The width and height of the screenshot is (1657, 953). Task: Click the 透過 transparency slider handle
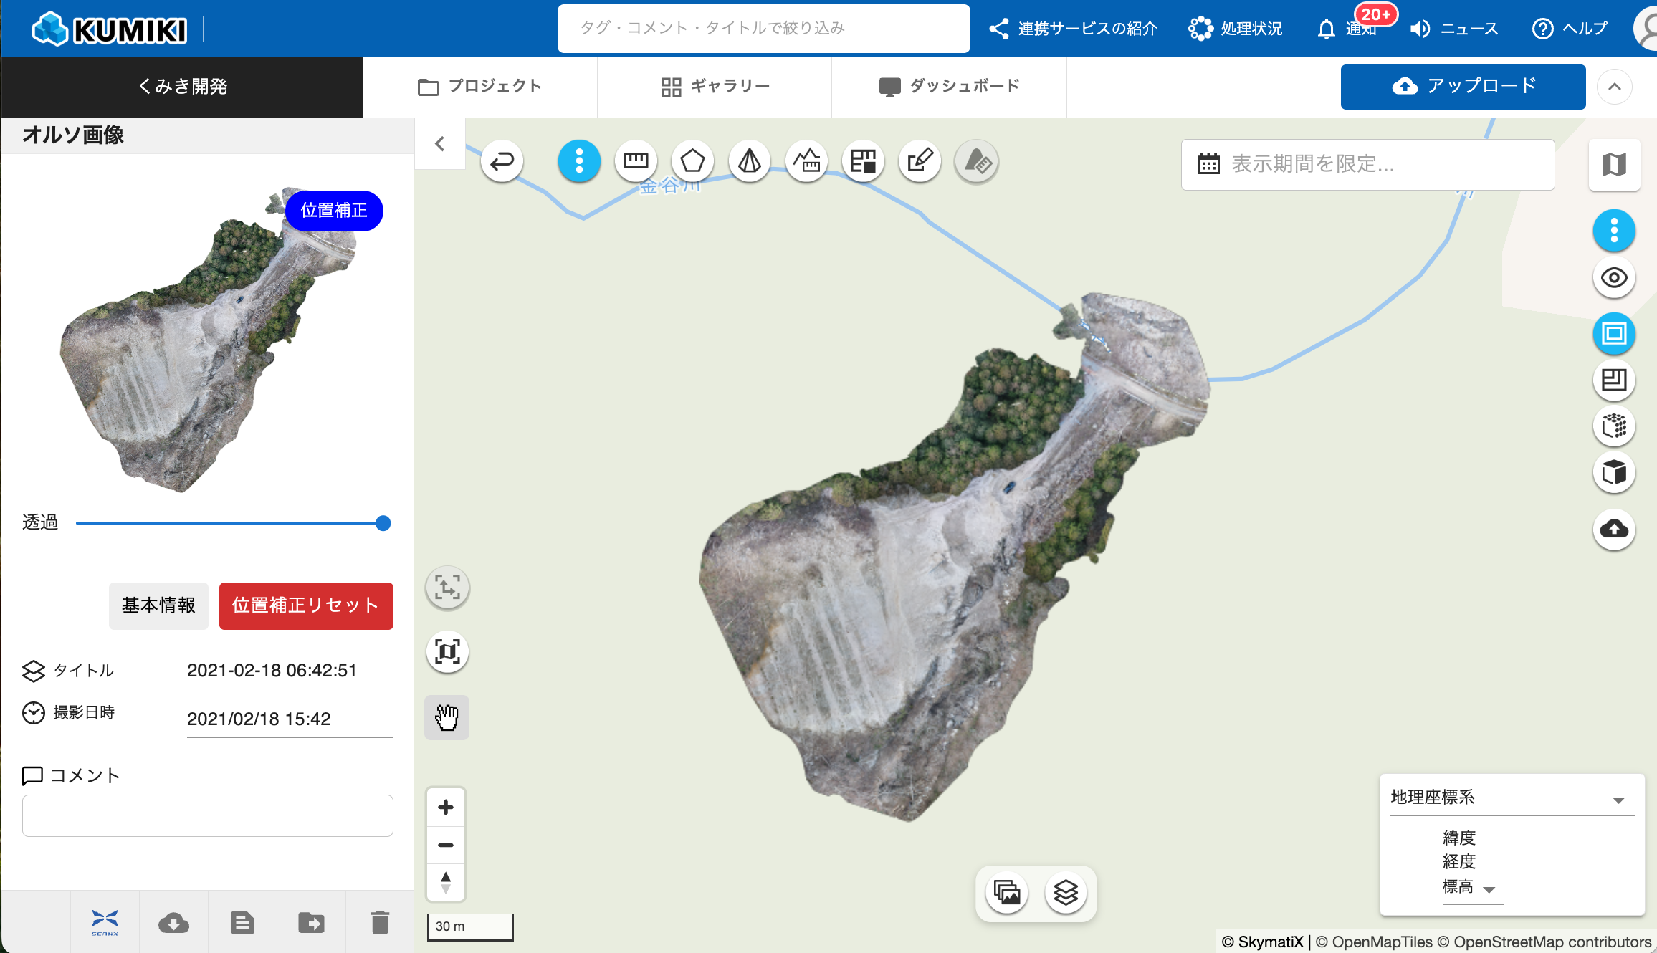click(x=383, y=523)
